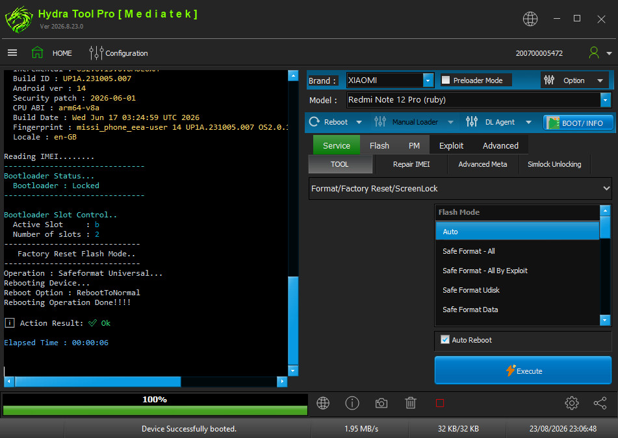Image resolution: width=618 pixels, height=438 pixels.
Task: Select Safe Format - All
Action: click(x=517, y=251)
